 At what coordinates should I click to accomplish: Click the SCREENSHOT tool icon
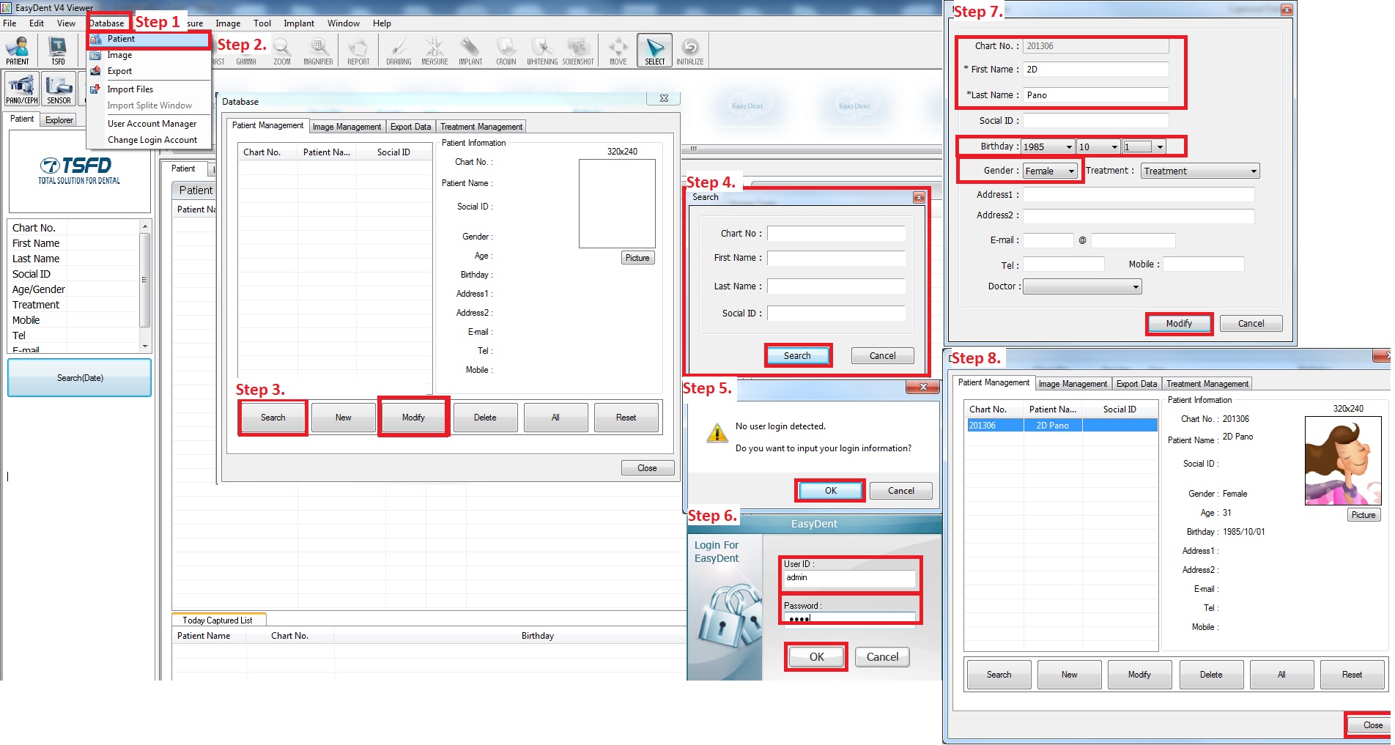coord(578,51)
